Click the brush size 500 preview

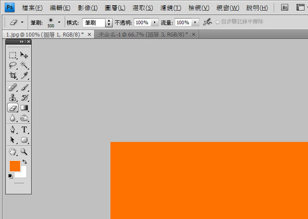51,23
